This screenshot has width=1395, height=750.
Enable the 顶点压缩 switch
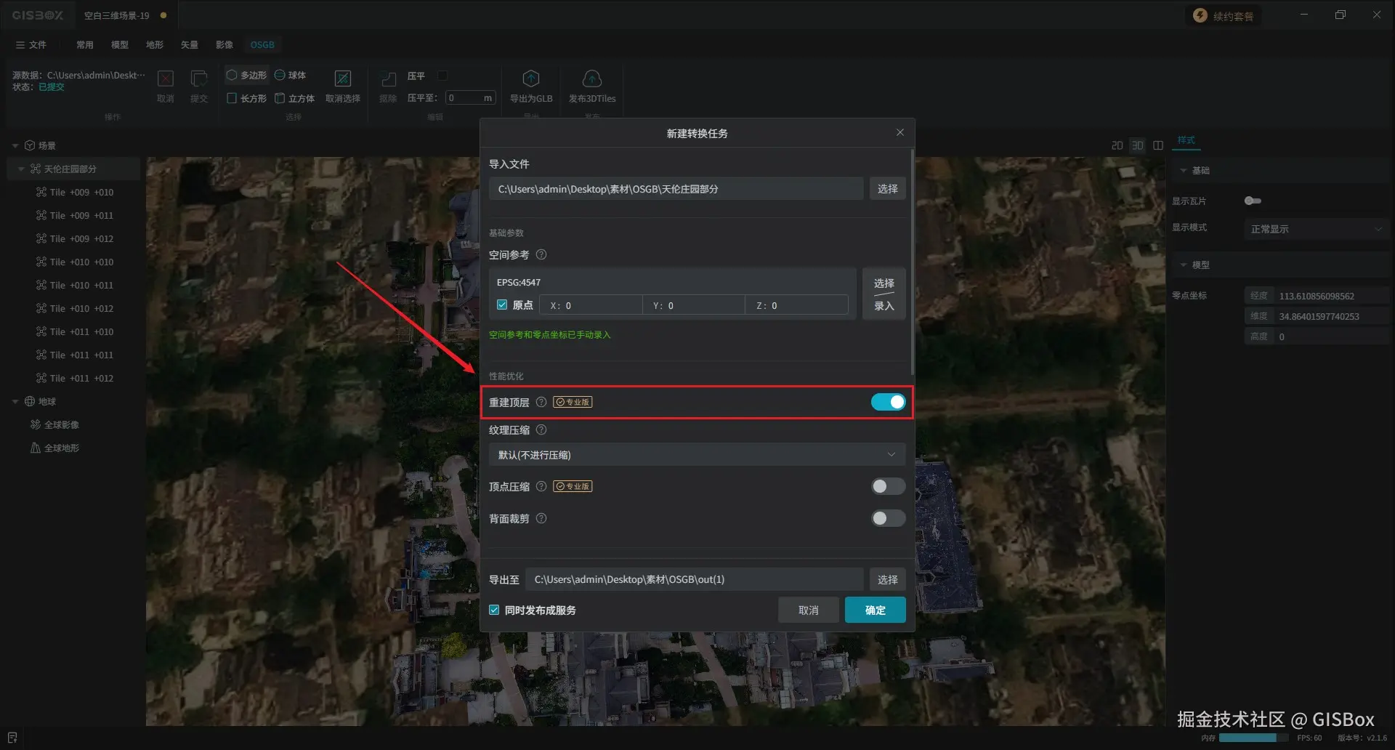pyautogui.click(x=889, y=487)
